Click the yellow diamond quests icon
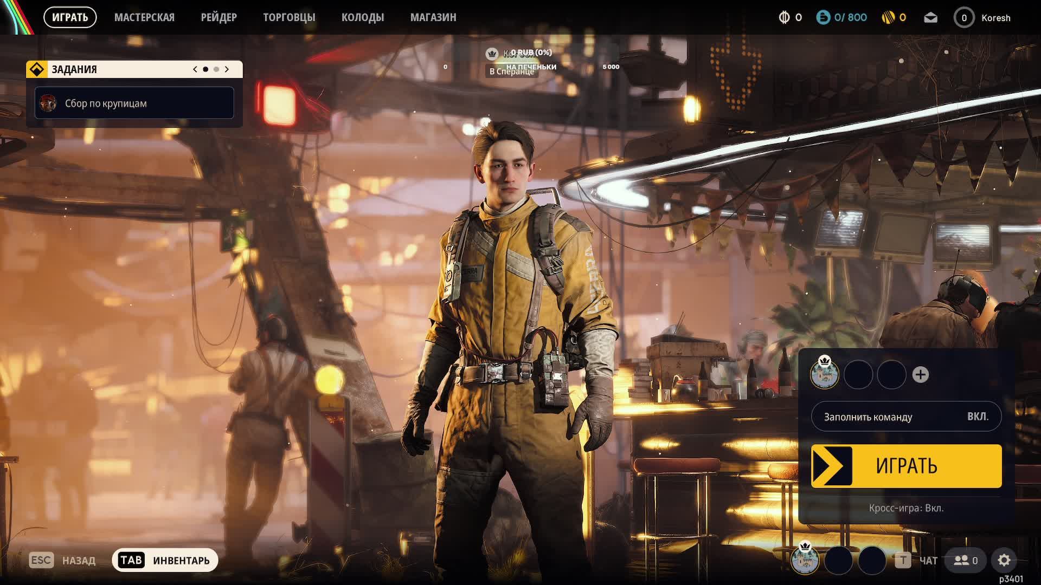This screenshot has height=585, width=1041. click(36, 69)
